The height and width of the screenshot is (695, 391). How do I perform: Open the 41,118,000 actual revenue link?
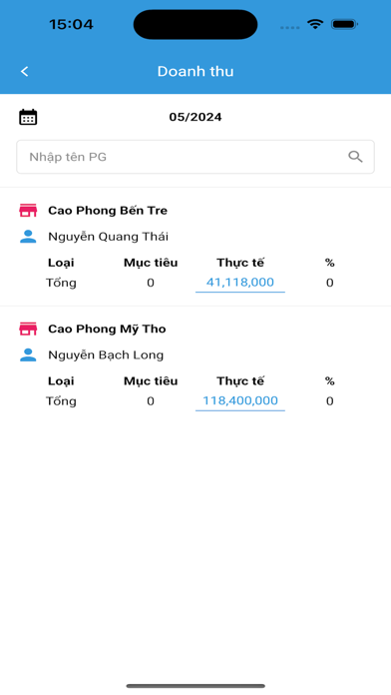point(240,283)
